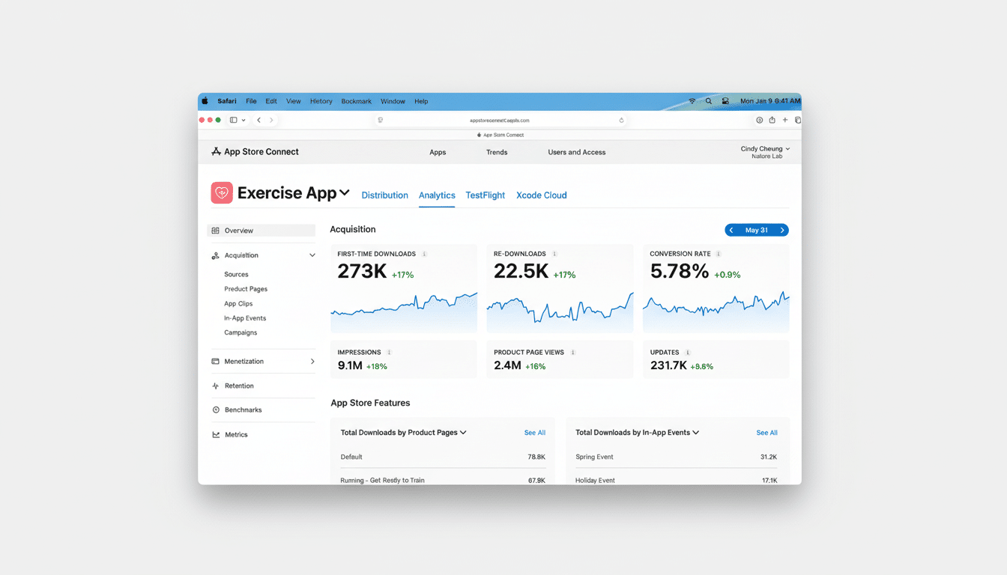1007x575 pixels.
Task: Click the May 31 date label
Action: coord(757,231)
